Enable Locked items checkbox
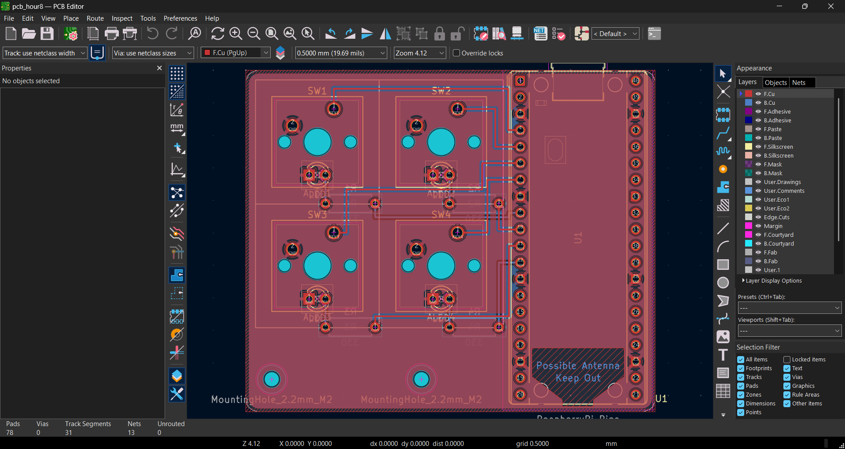845x449 pixels. click(x=787, y=360)
